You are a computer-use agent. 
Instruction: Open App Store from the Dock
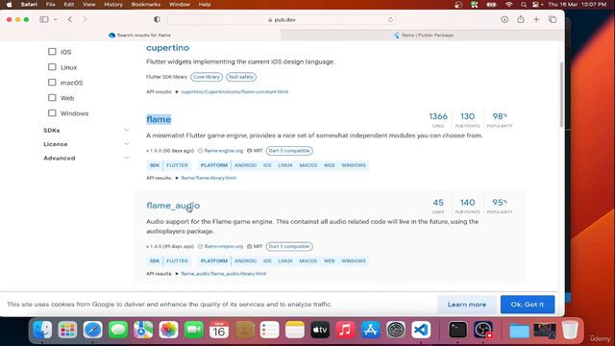click(x=371, y=330)
